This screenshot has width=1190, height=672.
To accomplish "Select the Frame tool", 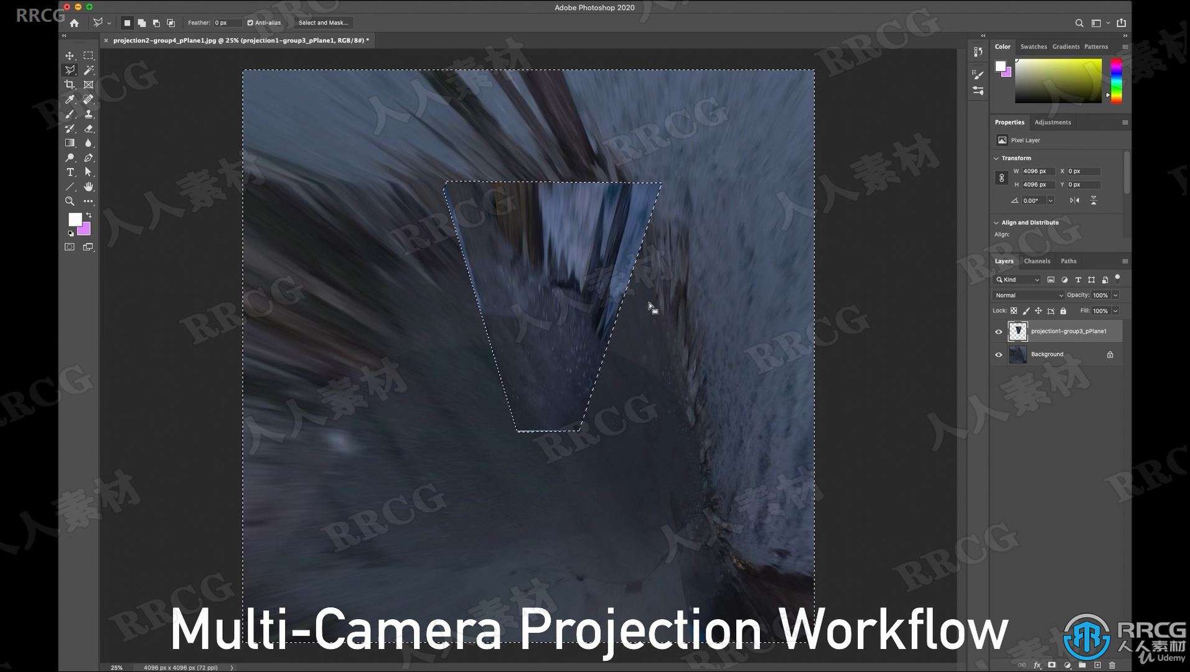I will [x=88, y=85].
